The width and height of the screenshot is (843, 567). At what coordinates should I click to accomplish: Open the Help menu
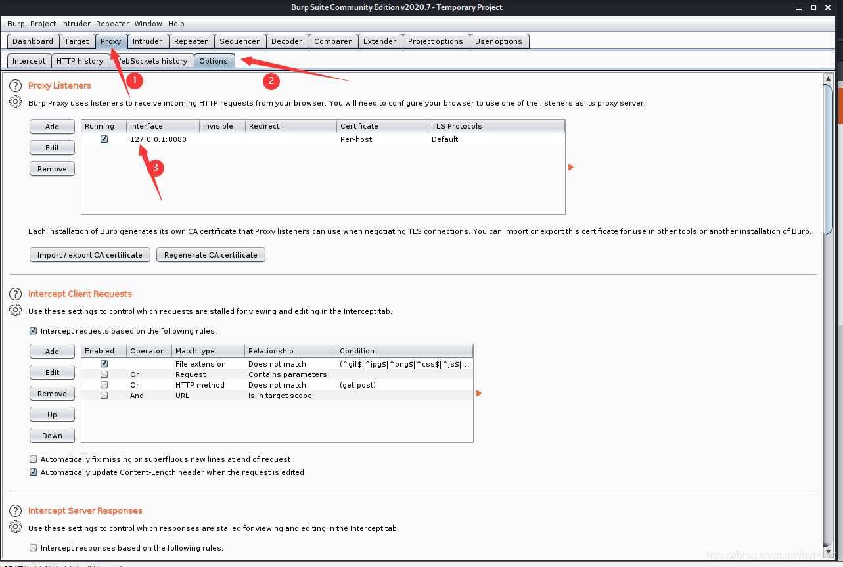pos(176,24)
